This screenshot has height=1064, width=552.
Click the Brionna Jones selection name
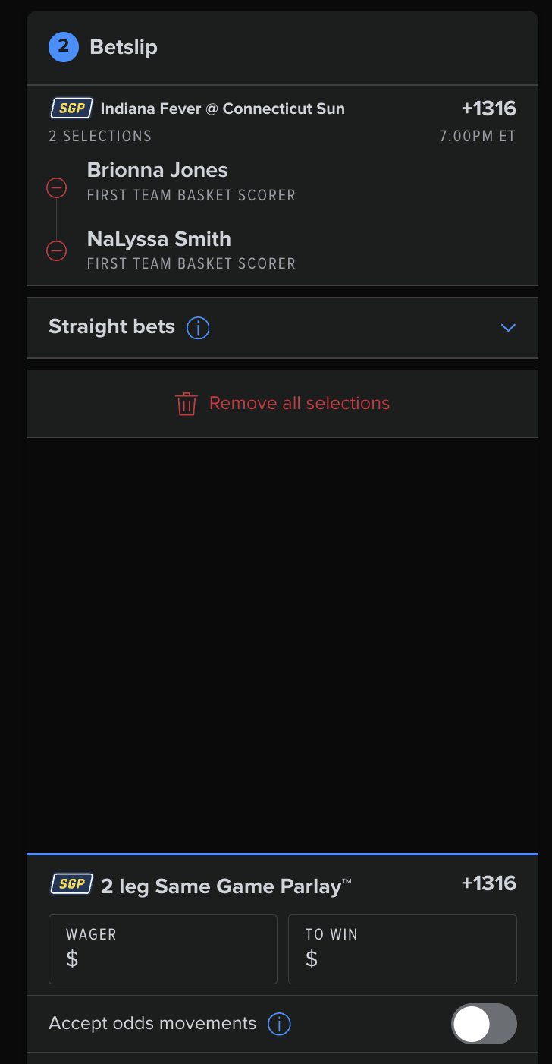157,170
